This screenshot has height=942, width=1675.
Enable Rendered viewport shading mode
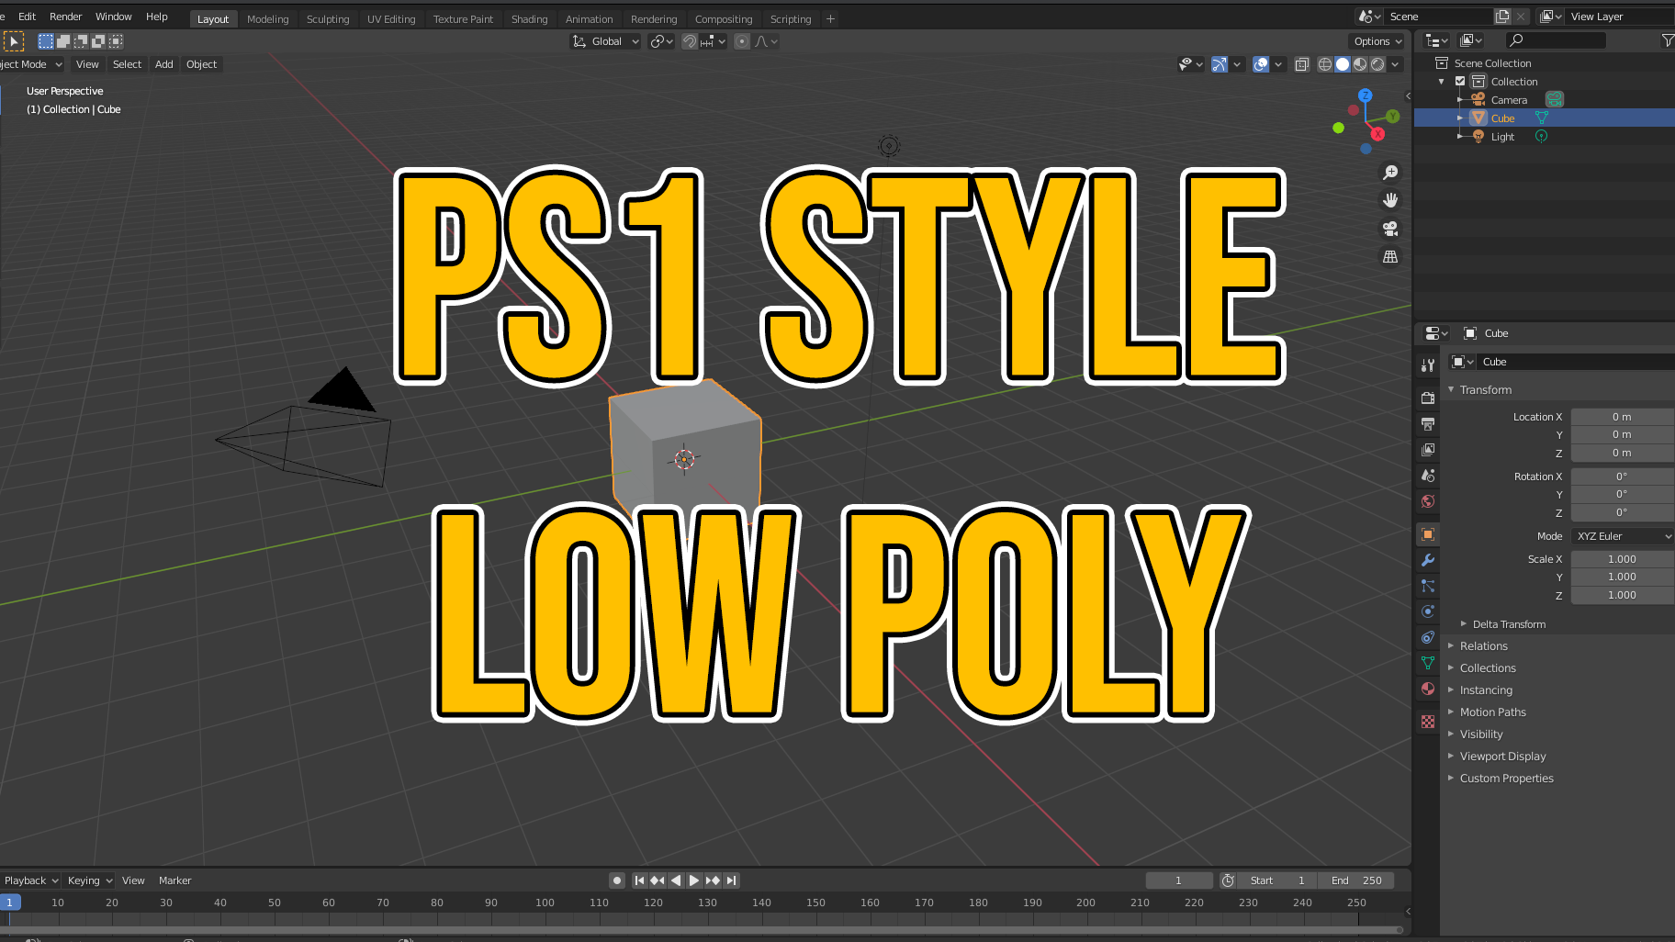pyautogui.click(x=1377, y=64)
